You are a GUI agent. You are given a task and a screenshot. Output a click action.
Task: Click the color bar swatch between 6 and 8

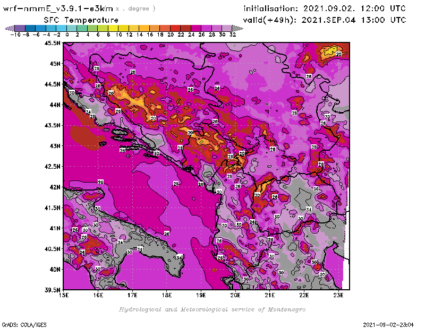(x=103, y=29)
